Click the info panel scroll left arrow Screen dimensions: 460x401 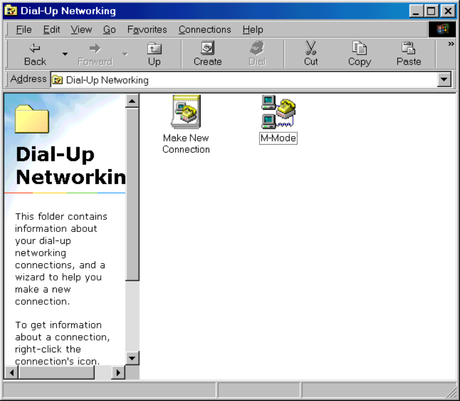pos(11,373)
